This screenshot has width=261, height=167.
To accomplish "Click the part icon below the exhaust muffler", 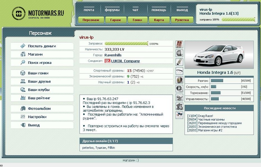I will [179, 71].
